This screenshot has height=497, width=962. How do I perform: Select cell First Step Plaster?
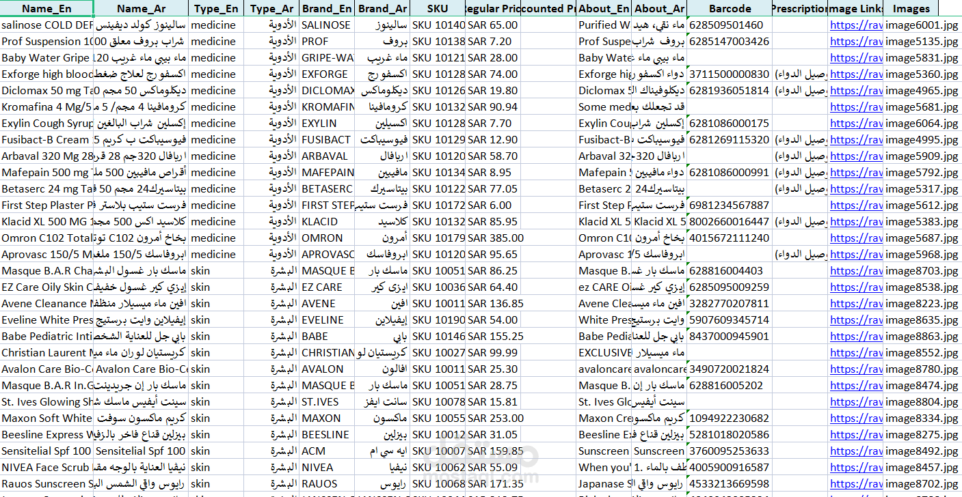[x=47, y=205]
